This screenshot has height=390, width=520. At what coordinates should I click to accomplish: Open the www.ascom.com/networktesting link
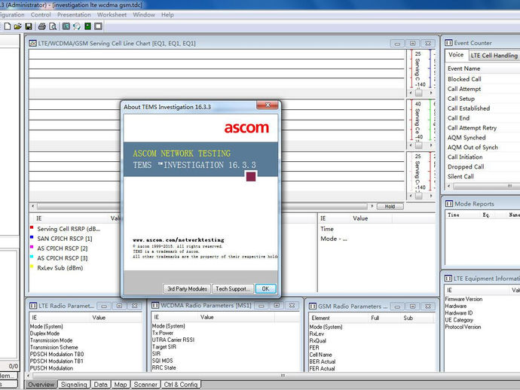click(x=179, y=240)
